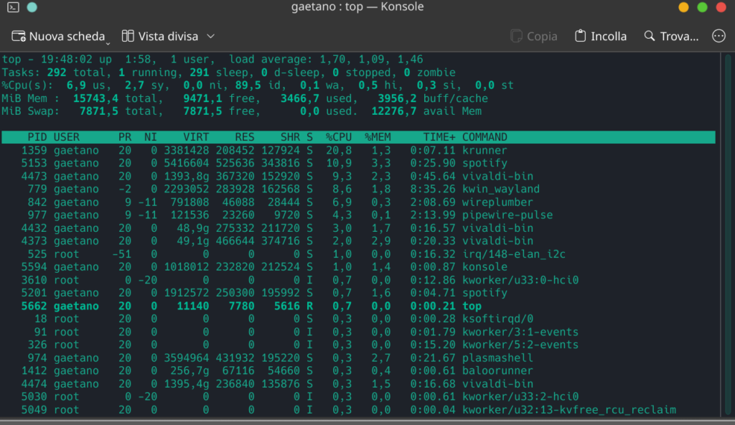Click the Vista divisa split view icon
The image size is (735, 425).
point(128,36)
